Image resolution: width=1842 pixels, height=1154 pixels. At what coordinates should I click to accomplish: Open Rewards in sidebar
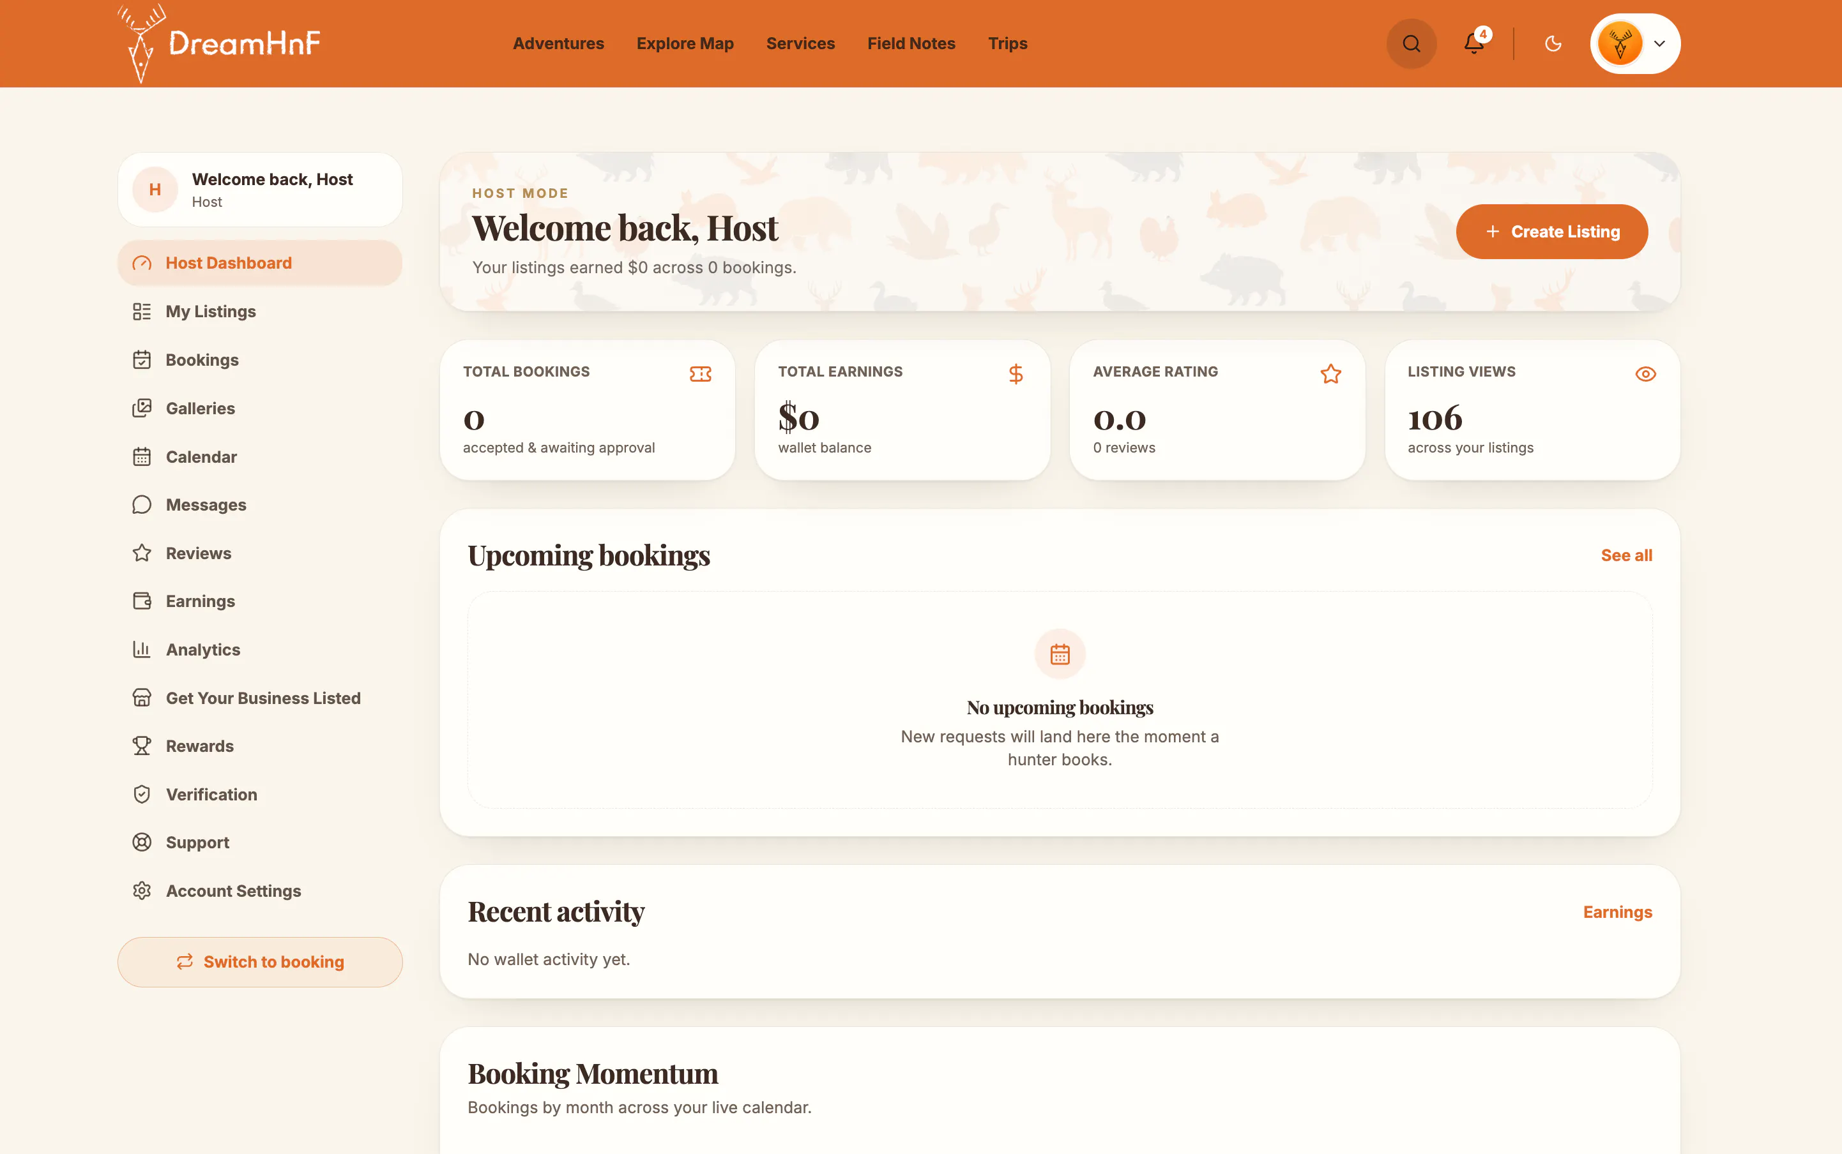pos(260,746)
